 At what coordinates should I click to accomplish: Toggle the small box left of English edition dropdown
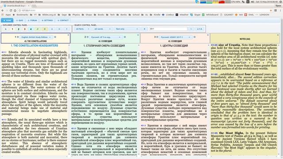tap(18, 37)
